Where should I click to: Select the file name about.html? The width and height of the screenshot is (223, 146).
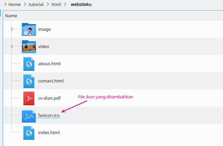[x=49, y=64]
